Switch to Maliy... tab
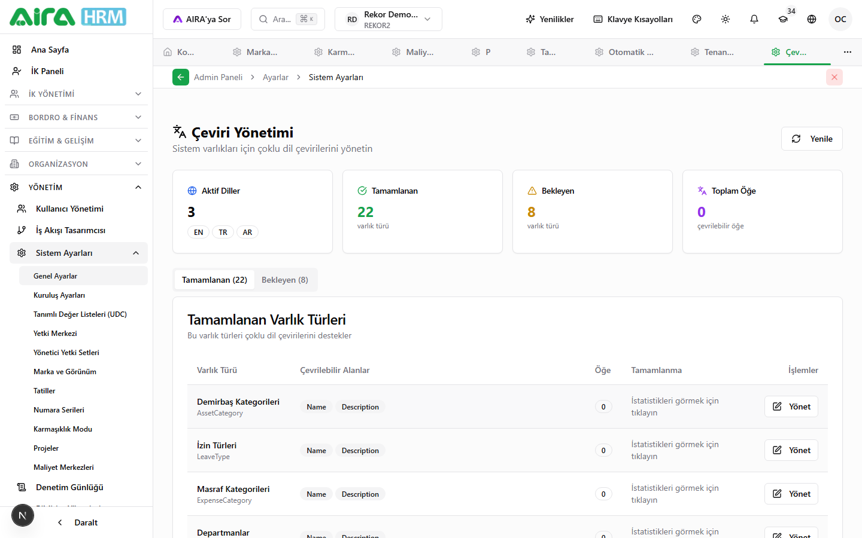Image resolution: width=862 pixels, height=538 pixels. click(413, 52)
